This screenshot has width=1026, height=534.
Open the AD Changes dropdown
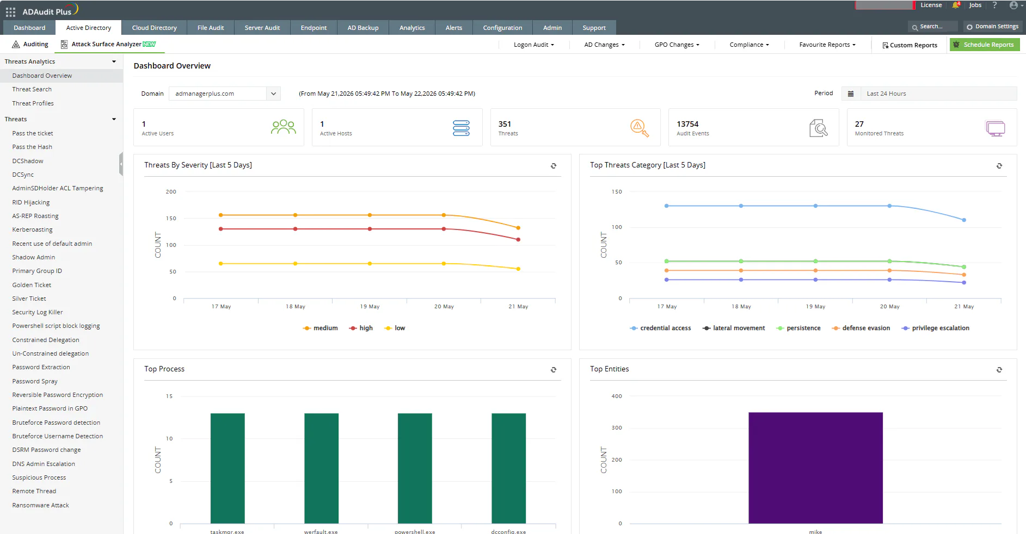[604, 45]
